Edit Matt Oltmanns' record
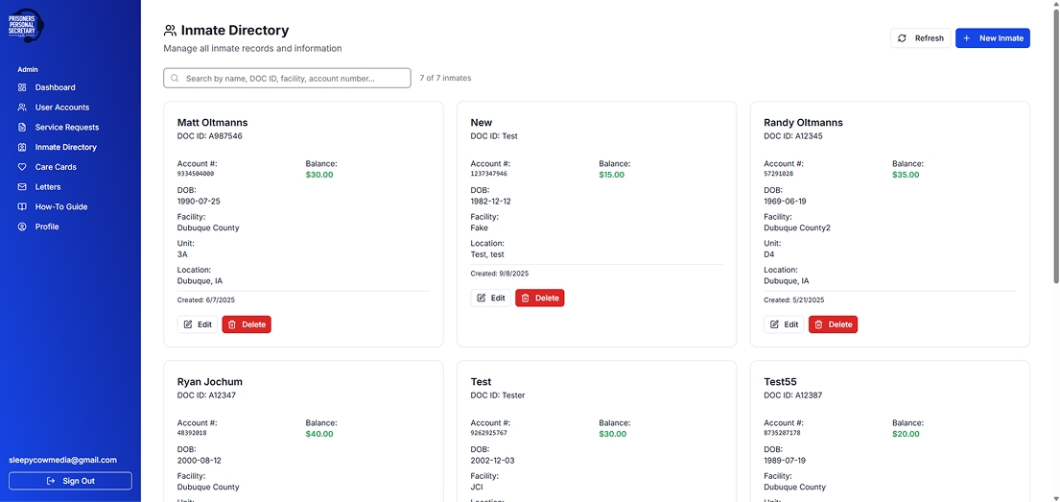The image size is (1060, 502). pos(198,324)
